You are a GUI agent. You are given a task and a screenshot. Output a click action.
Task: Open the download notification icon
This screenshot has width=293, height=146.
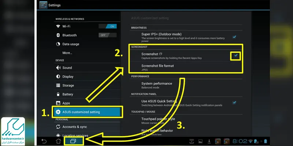pos(209,141)
